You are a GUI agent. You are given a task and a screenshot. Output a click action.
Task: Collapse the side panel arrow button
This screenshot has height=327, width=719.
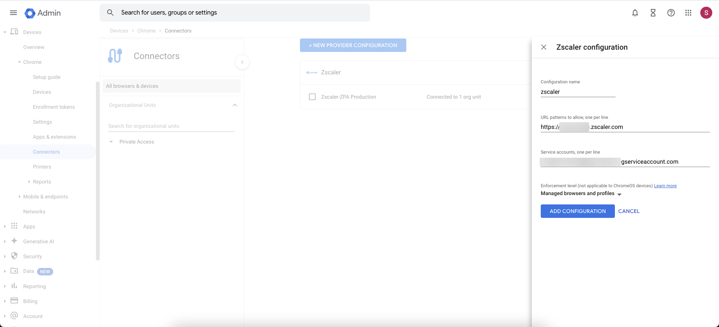(242, 62)
